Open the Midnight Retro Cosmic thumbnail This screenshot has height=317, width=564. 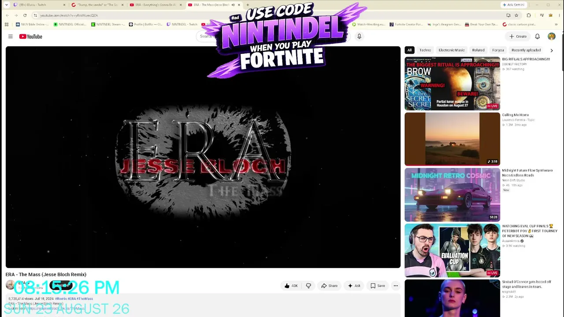click(453, 195)
